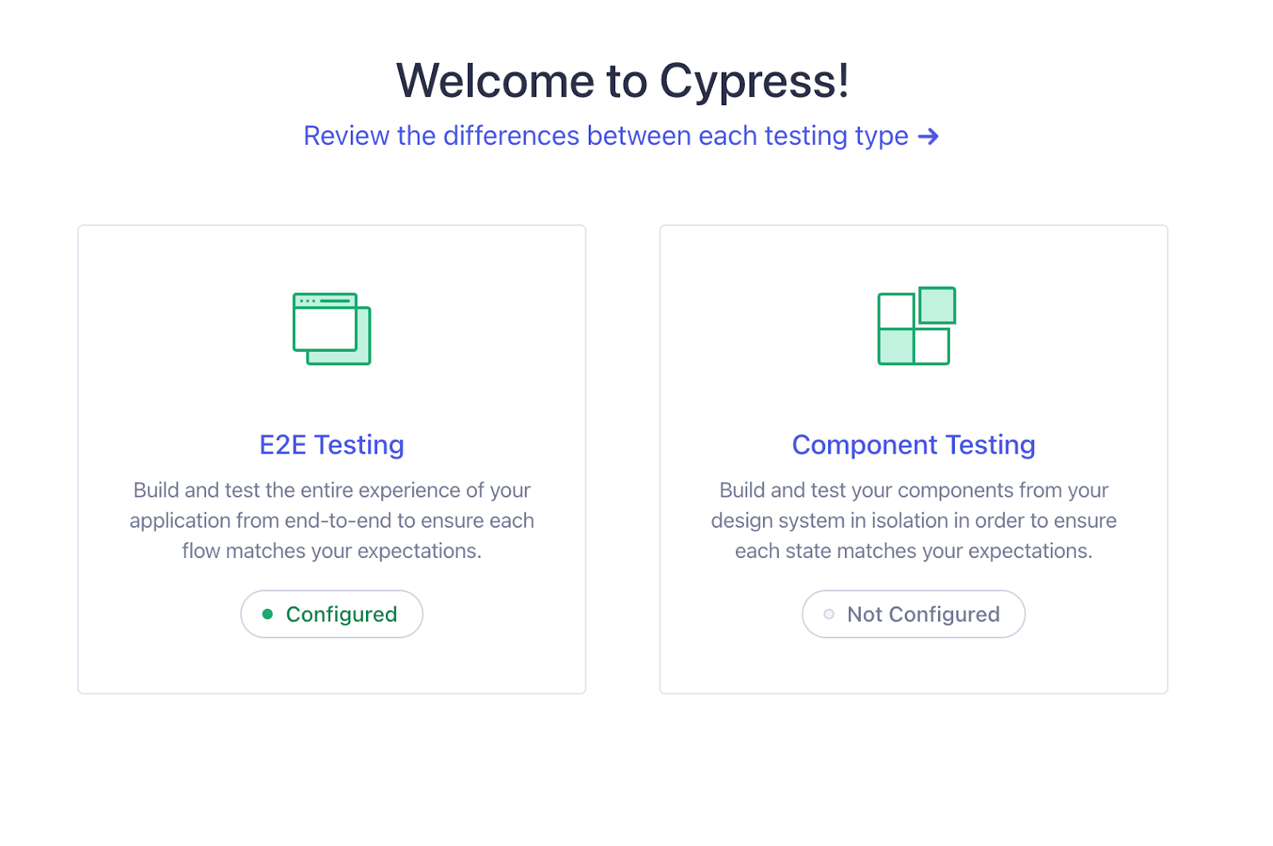Click the Configured status pill on the E2E card

332,614
